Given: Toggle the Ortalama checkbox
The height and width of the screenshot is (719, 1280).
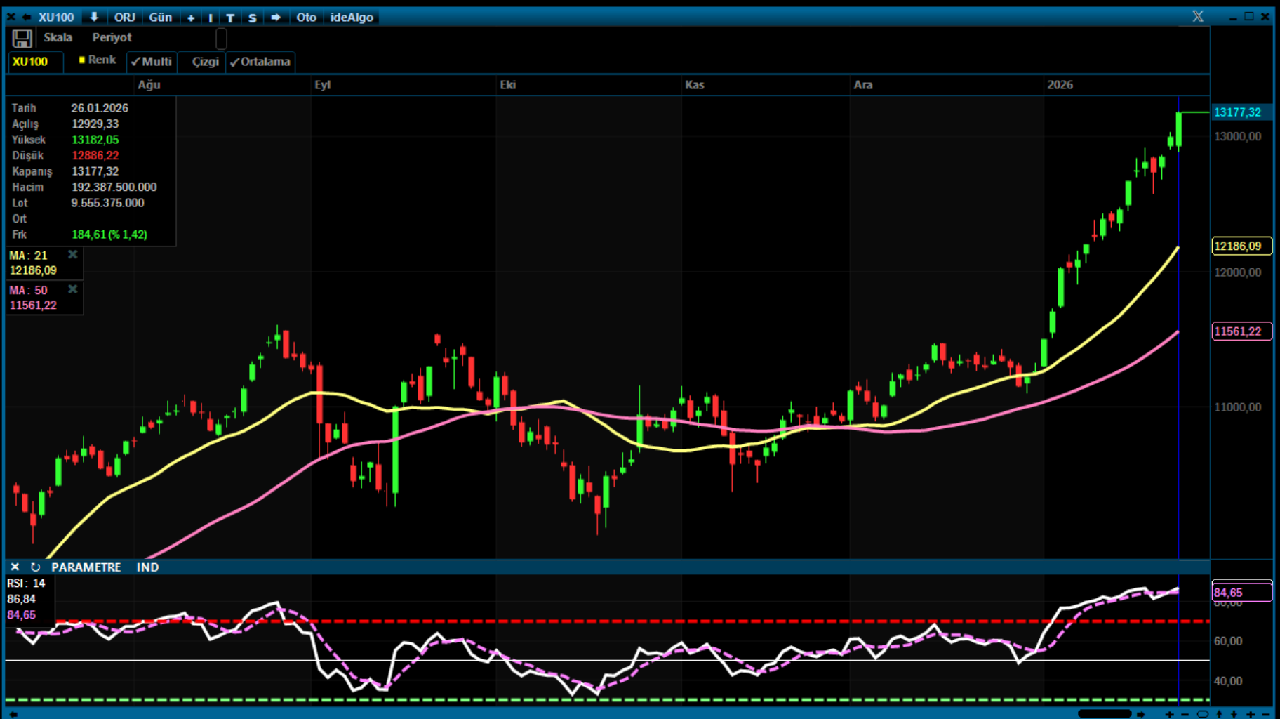Looking at the screenshot, I should [x=260, y=62].
